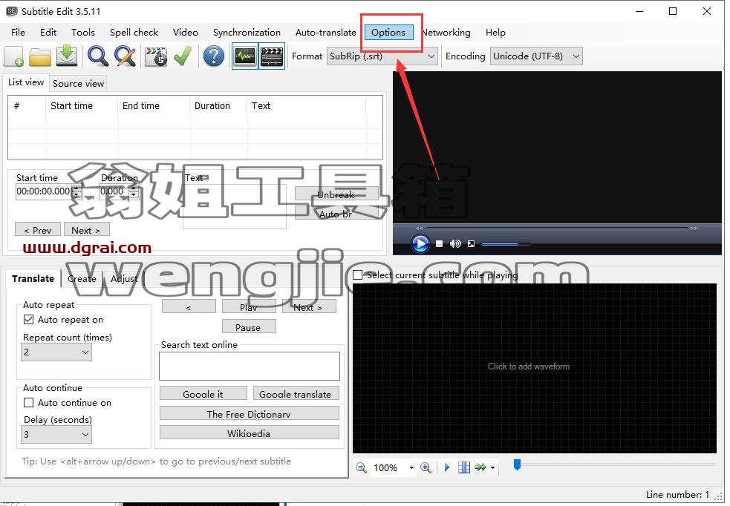Screen dimensions: 730x506
Task: Open the Options menu
Action: 388,33
